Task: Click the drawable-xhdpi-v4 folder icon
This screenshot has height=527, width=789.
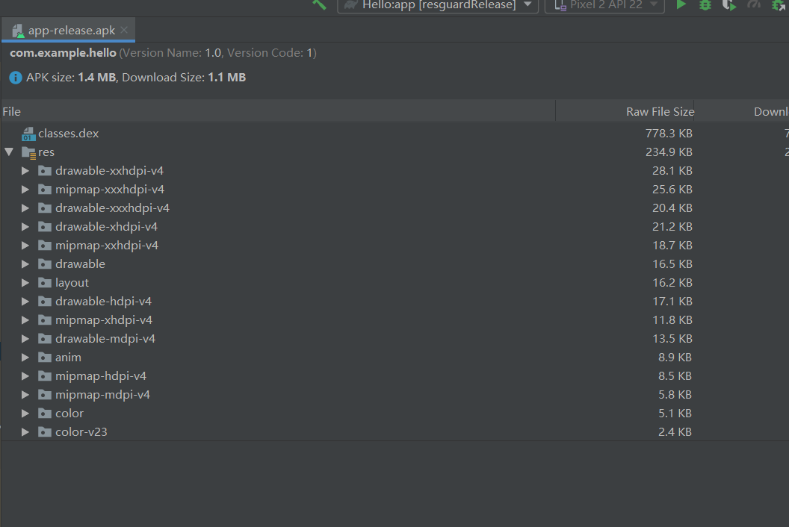Action: pos(45,227)
